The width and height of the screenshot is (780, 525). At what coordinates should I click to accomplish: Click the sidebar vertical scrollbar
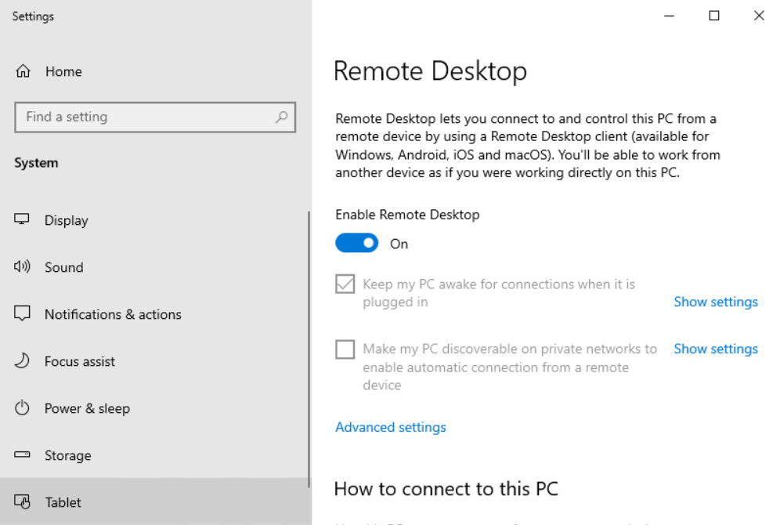[x=309, y=349]
